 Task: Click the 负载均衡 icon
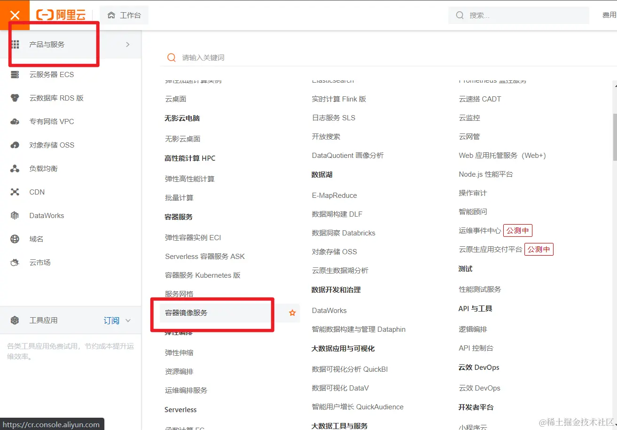coord(15,168)
